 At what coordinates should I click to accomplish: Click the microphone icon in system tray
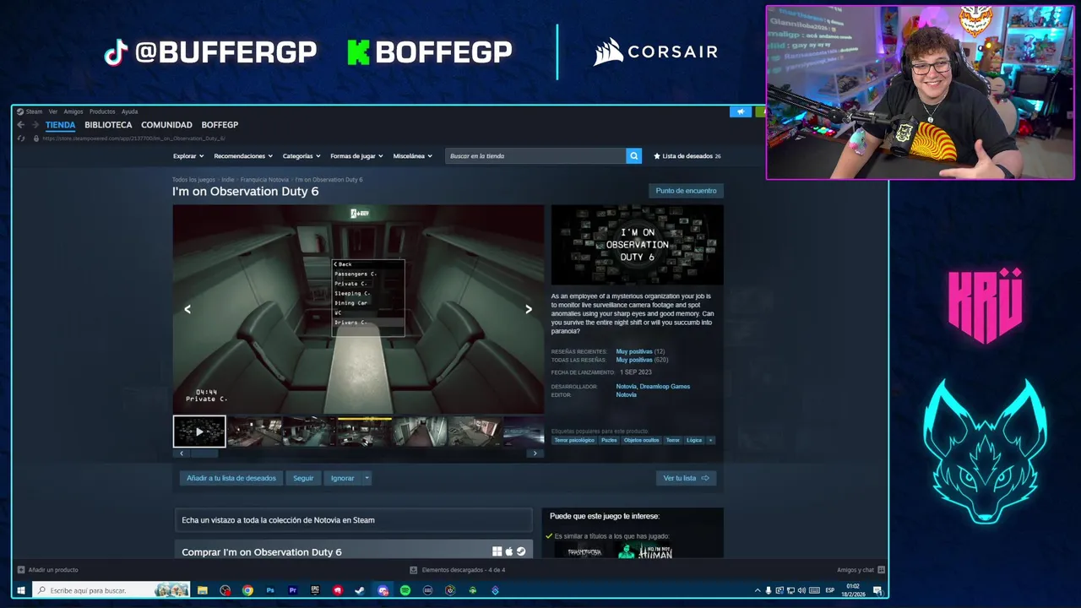coord(769,590)
